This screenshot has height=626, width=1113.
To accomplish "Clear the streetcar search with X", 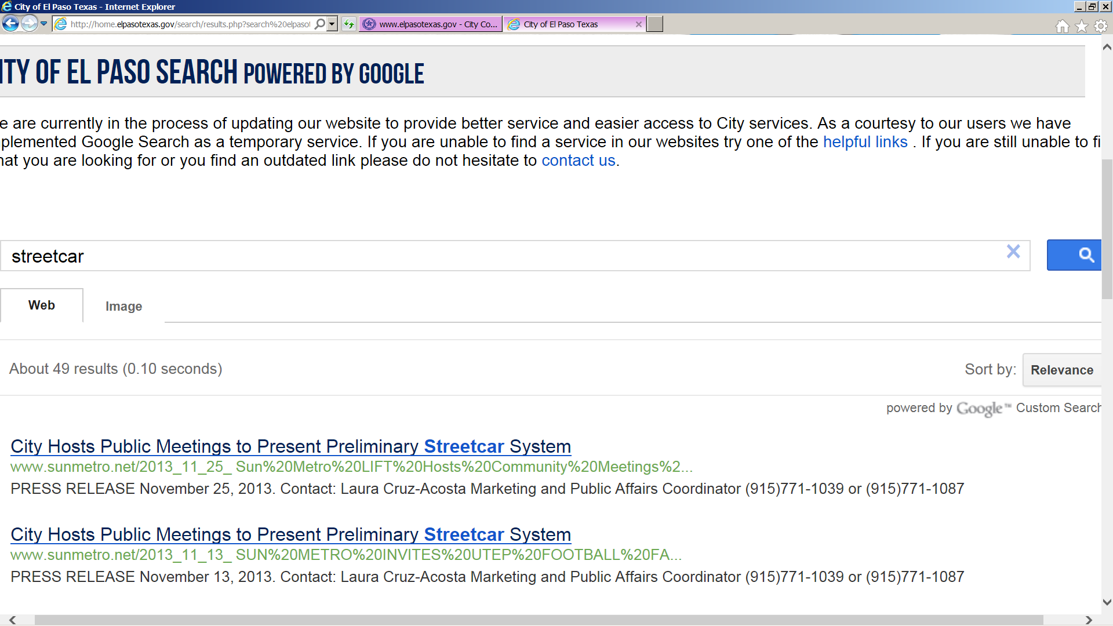I will (x=1013, y=252).
